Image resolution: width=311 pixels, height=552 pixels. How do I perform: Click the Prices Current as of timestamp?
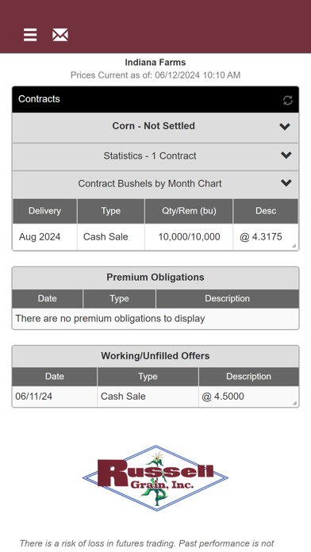pyautogui.click(x=155, y=75)
